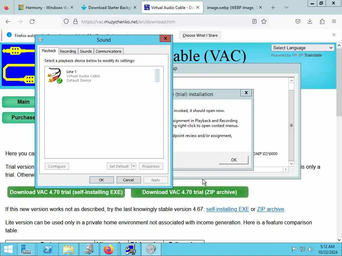The height and width of the screenshot is (256, 342).
Task: Click the notification bar info icon
Action: pyautogui.click(x=9, y=35)
